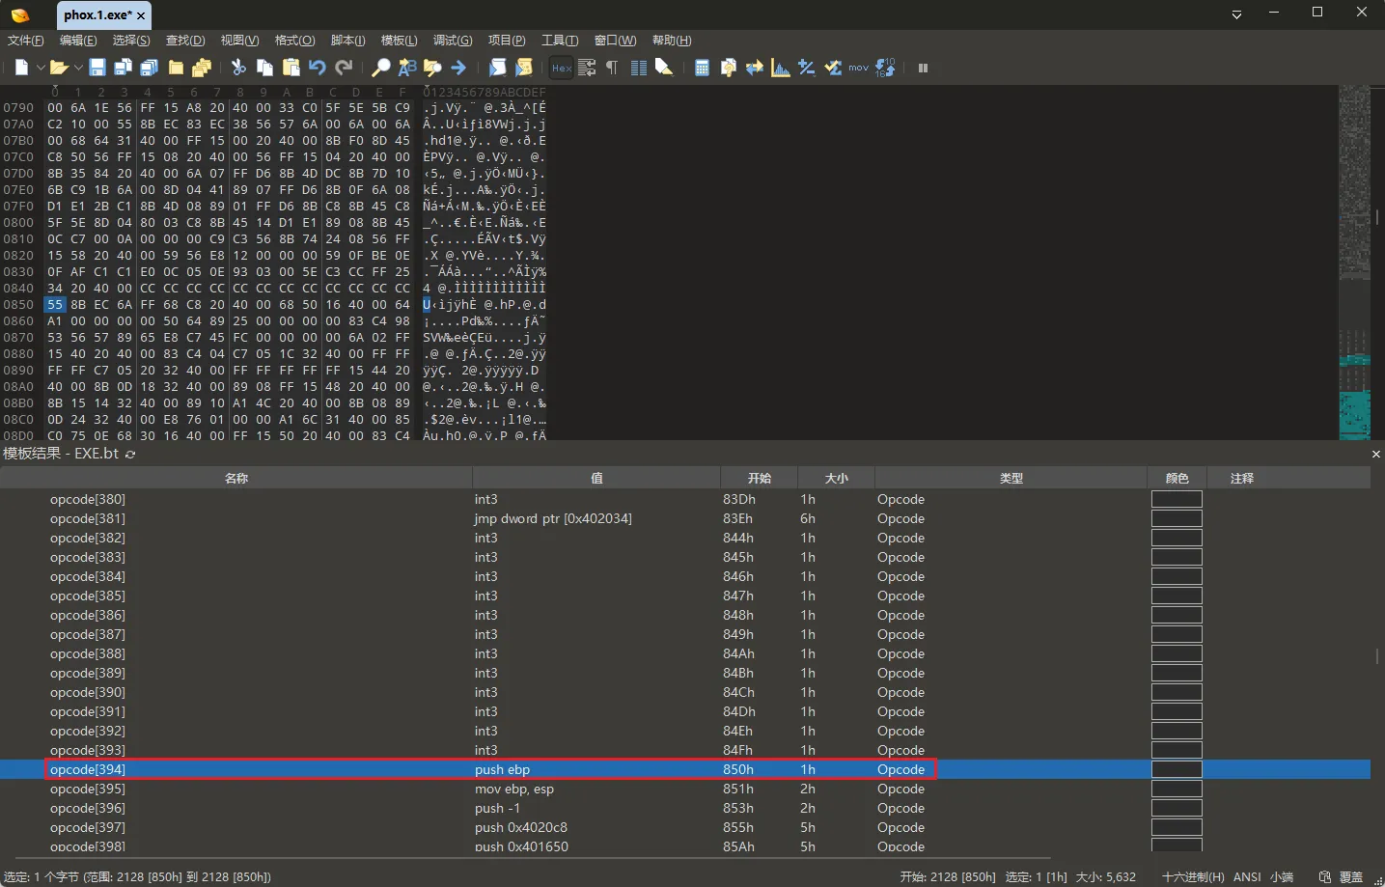The image size is (1385, 887).
Task: Open the tab list dropdown arrow
Action: (x=1236, y=14)
